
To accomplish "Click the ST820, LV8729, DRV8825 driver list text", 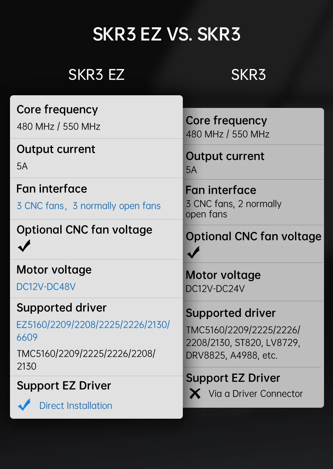I will [x=243, y=349].
